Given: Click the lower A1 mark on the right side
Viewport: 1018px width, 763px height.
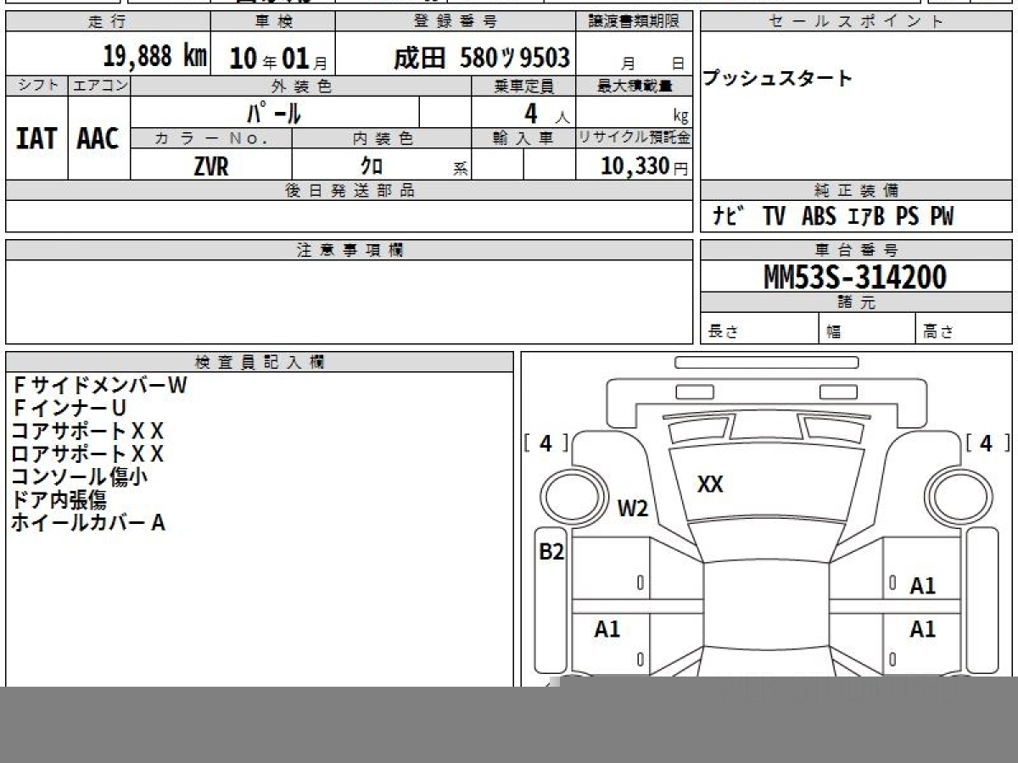Looking at the screenshot, I should coord(922,629).
